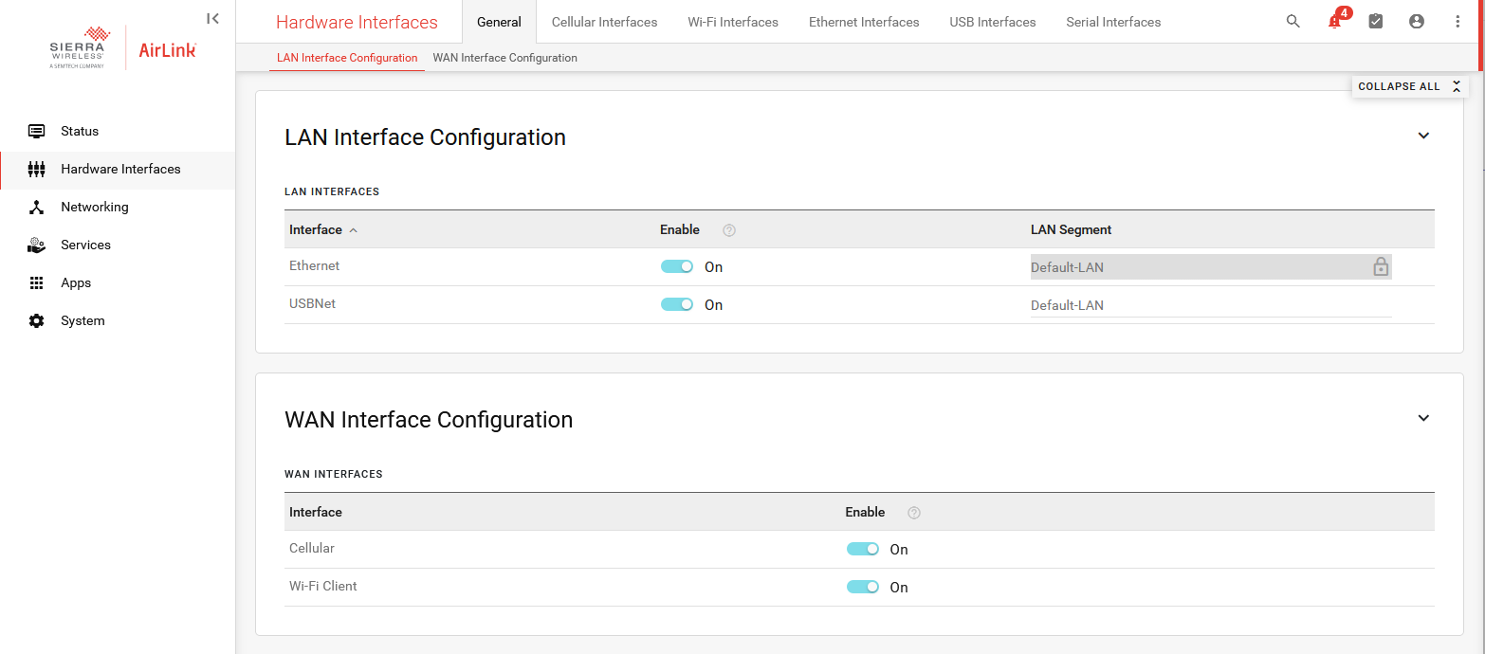Switch to the Cellular Interfaces tab
Image resolution: width=1485 pixels, height=654 pixels.
(604, 22)
